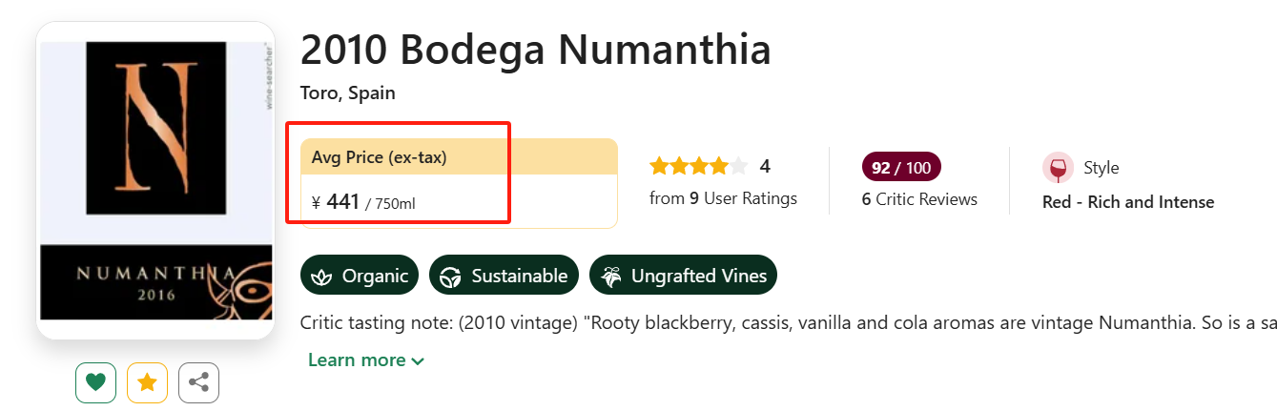Click the Ungrafted Vines leaf icon
1277x411 pixels.
[610, 277]
